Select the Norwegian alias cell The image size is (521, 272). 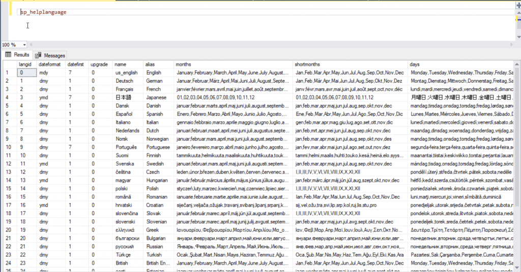point(159,139)
